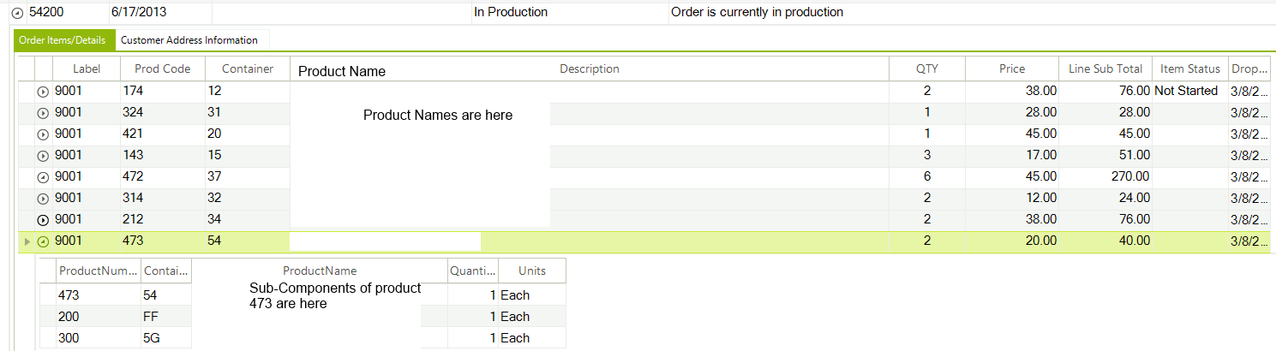Expand details for Prod Code 143

[x=43, y=156]
